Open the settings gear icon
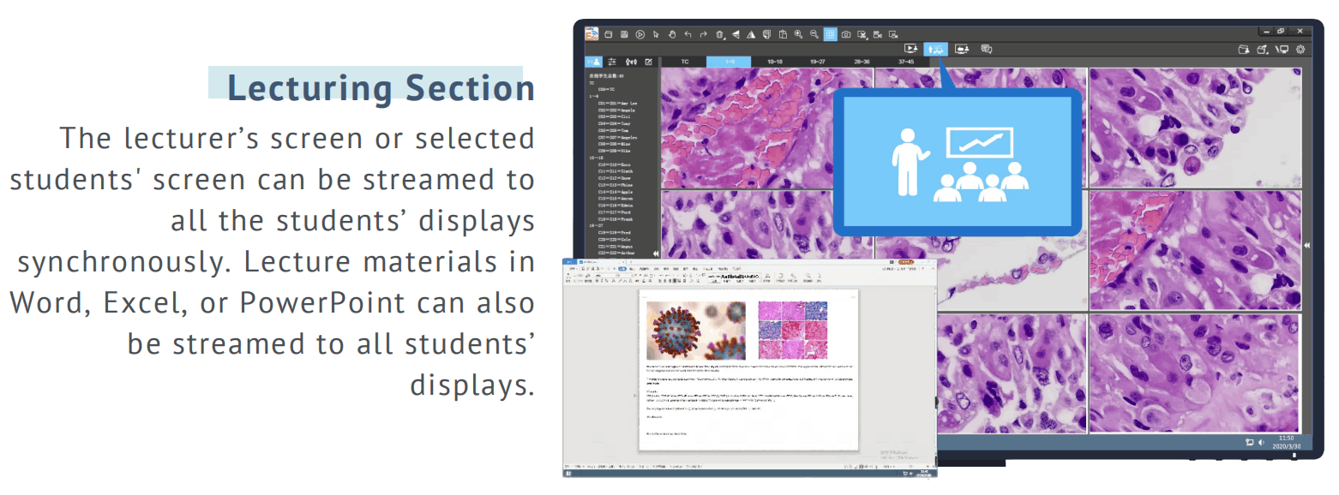 [x=1300, y=49]
